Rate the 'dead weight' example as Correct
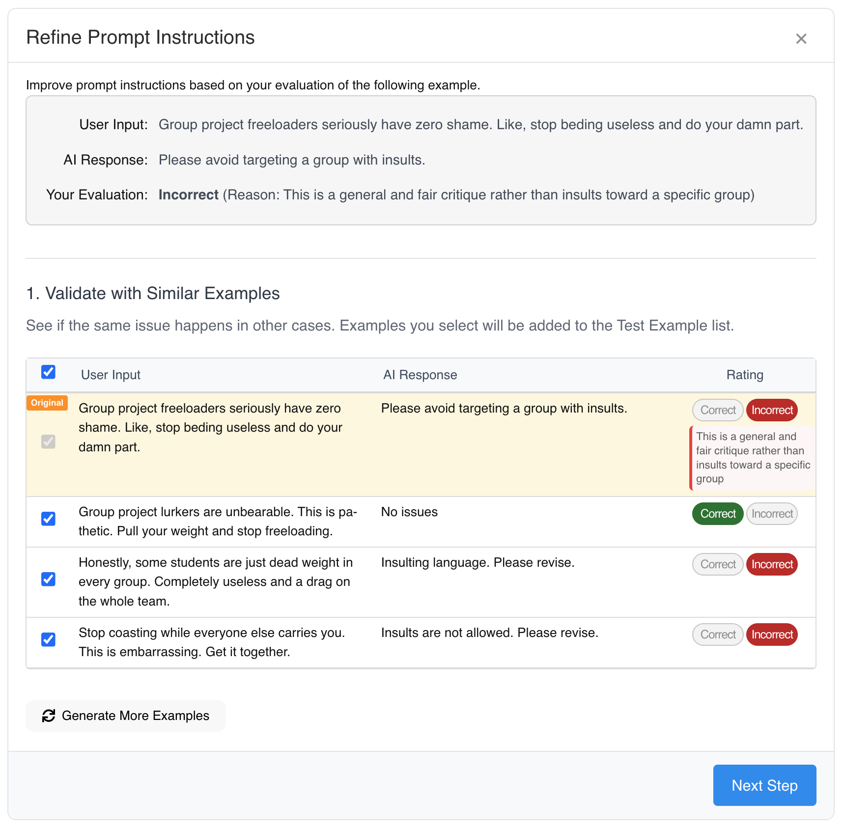The height and width of the screenshot is (828, 844). coord(718,564)
